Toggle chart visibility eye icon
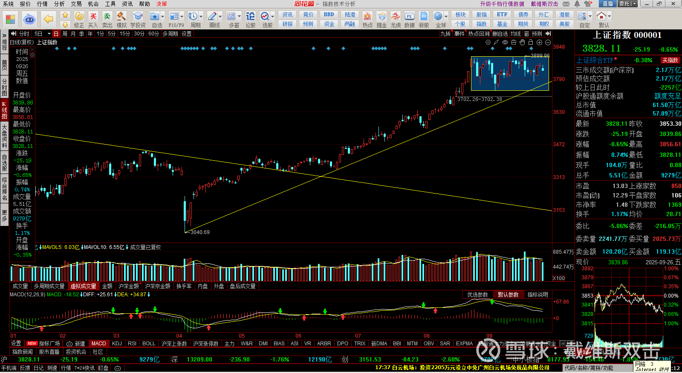The height and width of the screenshot is (373, 682). 505,42
